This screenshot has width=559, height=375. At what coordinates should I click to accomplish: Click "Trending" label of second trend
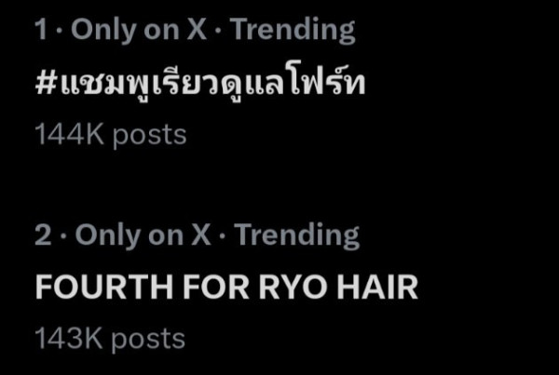point(298,235)
